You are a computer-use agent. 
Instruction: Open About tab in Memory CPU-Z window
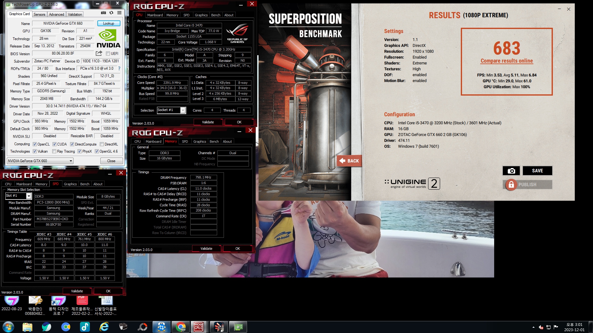[227, 141]
